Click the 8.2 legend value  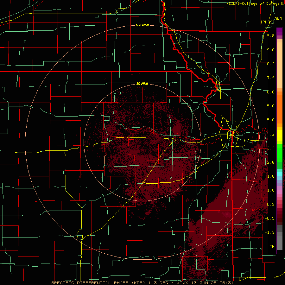(x=271, y=64)
